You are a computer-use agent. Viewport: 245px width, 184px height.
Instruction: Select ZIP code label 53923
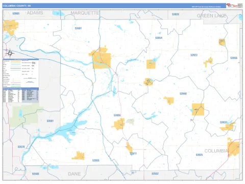194,55
